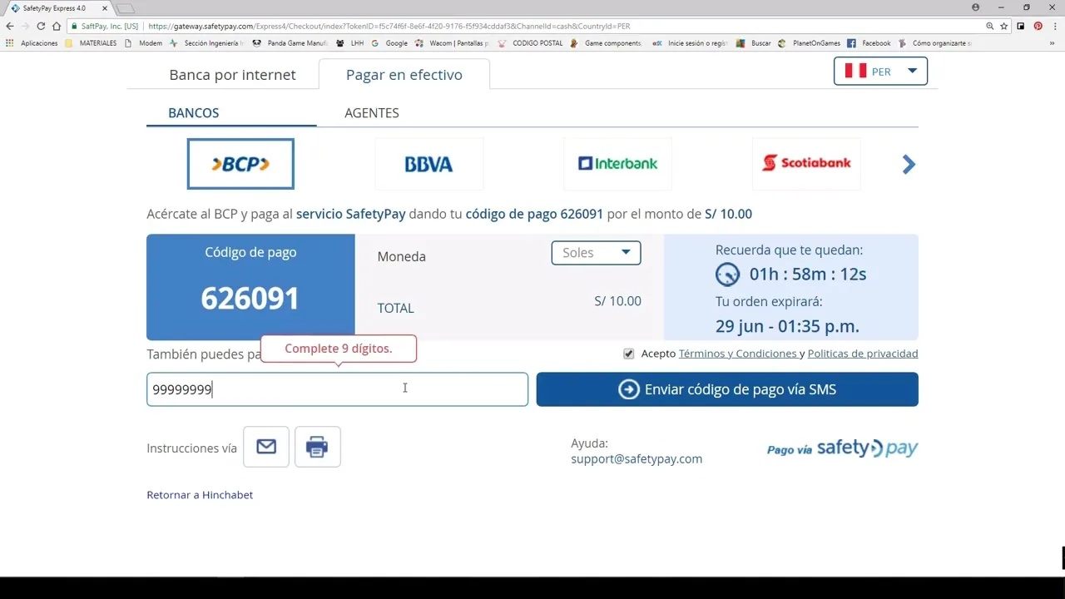Click the black square extension icon
Screen dimensions: 1065x599
tap(1021, 26)
